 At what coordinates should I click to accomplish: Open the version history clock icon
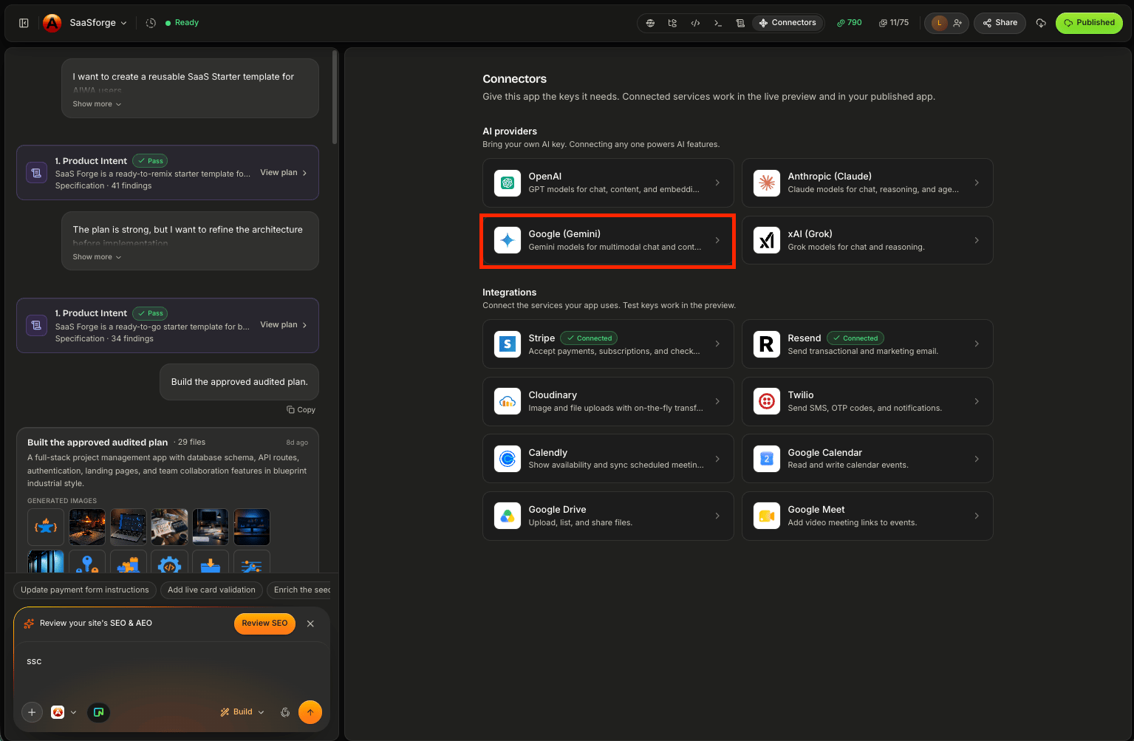[x=151, y=23]
